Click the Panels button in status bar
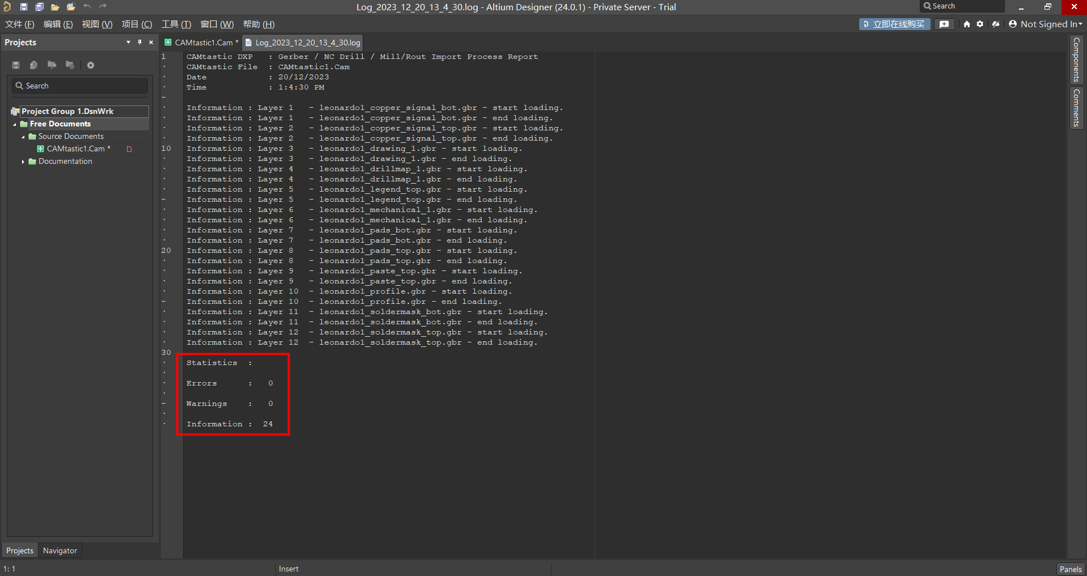Screen dimensions: 1087x576 [x=1070, y=569]
